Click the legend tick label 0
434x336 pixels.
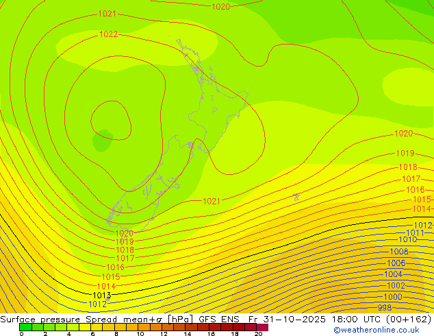(22, 334)
